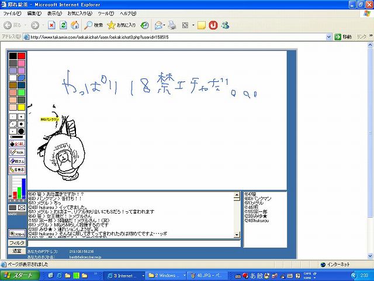Click the edit page toolbar icon
Screen dimensions: 374x281
coord(185,25)
